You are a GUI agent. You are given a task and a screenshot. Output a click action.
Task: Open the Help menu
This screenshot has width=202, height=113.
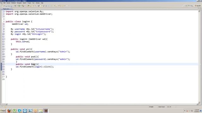tap(42, 3)
